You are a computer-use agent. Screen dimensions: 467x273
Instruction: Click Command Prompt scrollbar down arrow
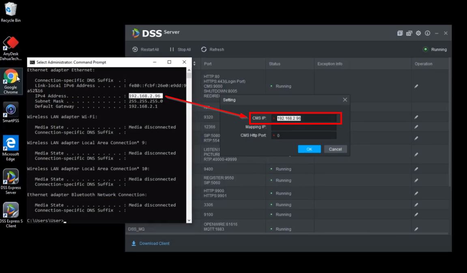[189, 220]
